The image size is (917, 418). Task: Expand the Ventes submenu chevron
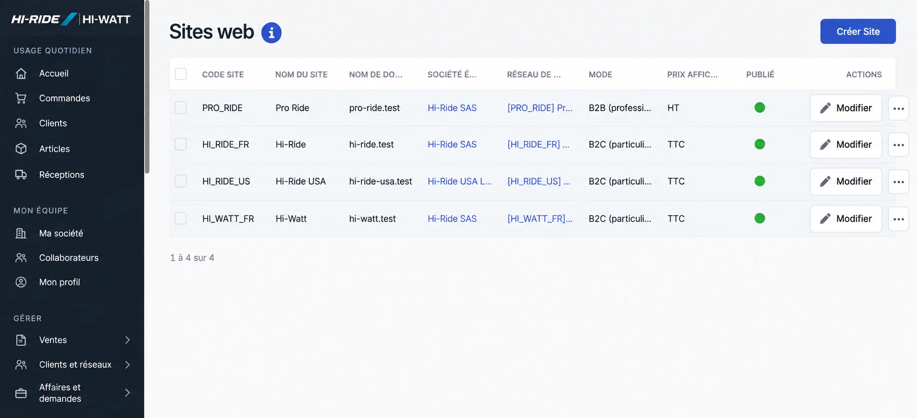tap(127, 340)
